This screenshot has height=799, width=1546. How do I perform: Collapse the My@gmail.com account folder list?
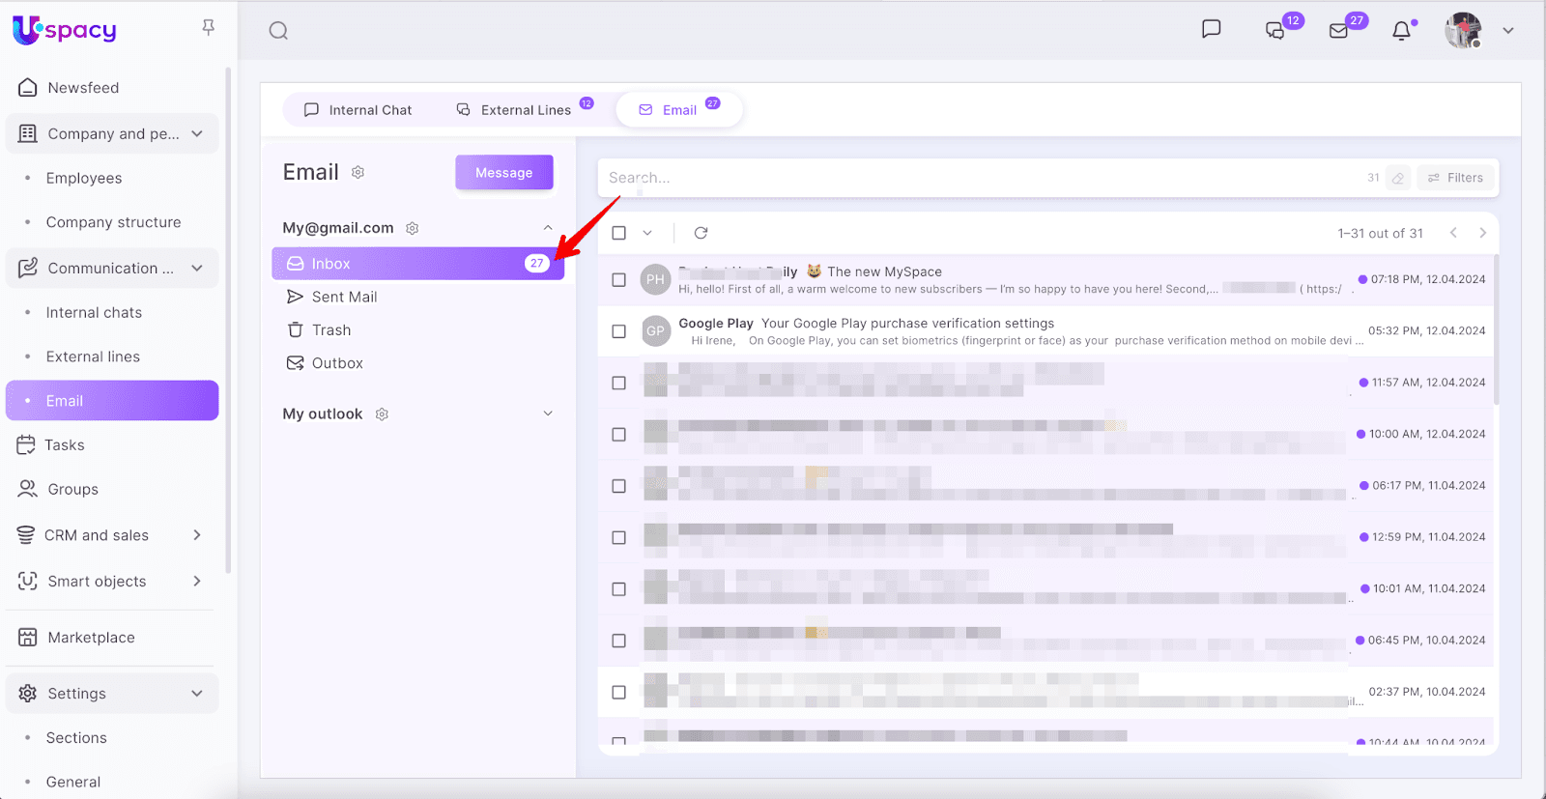(x=548, y=228)
